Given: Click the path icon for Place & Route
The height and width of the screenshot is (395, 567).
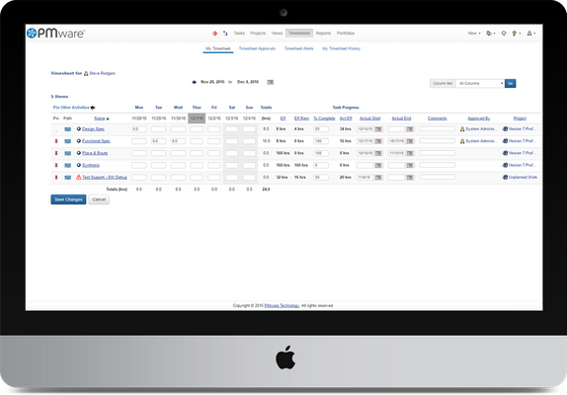Looking at the screenshot, I should [x=67, y=153].
